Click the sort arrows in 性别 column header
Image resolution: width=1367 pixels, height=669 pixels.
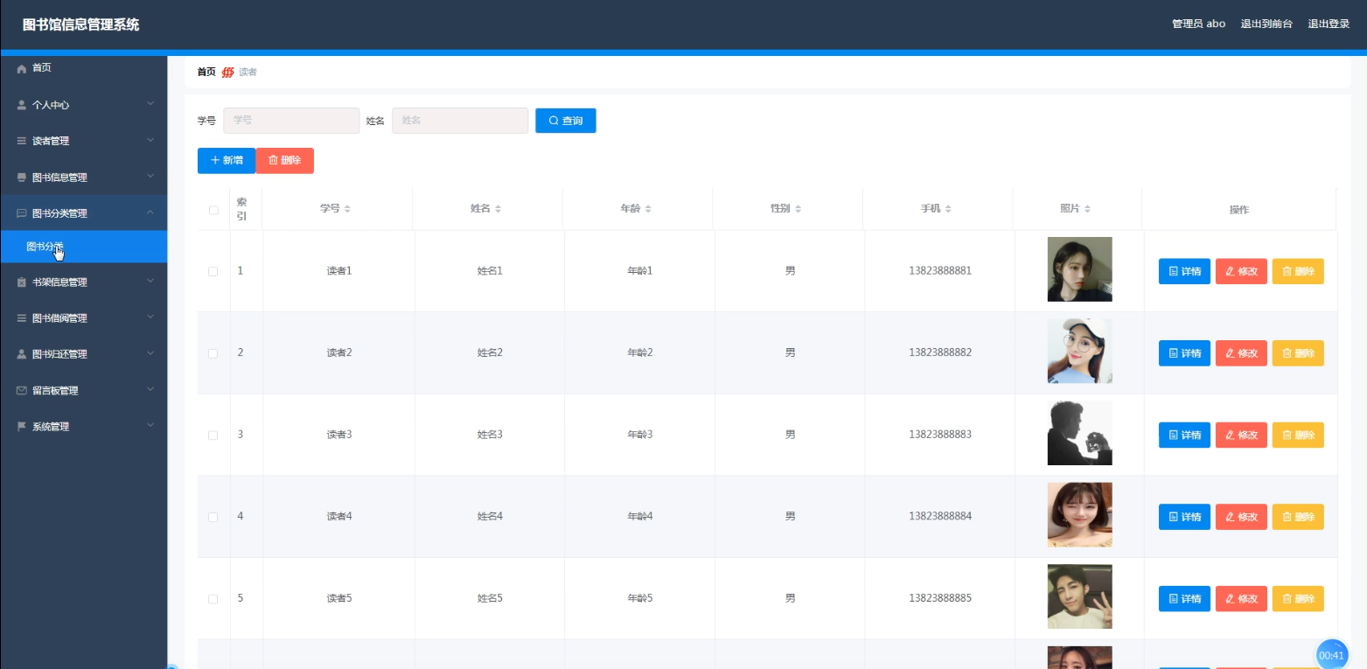798,209
